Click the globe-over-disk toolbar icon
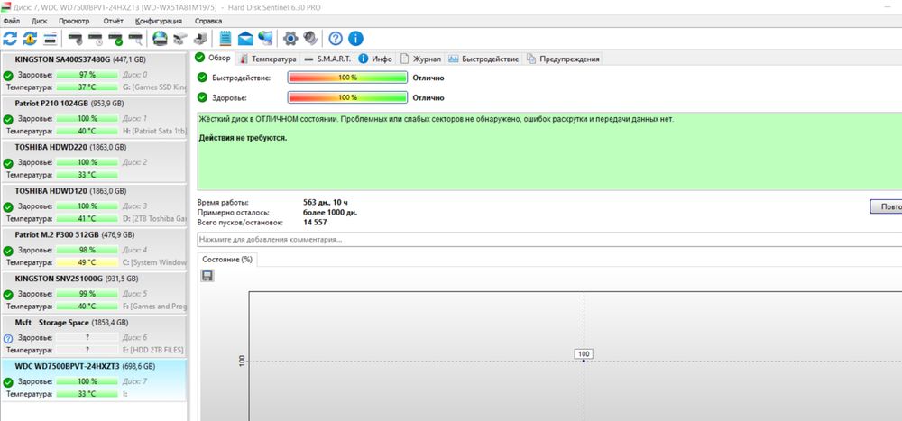Image resolution: width=902 pixels, height=421 pixels. 160,39
